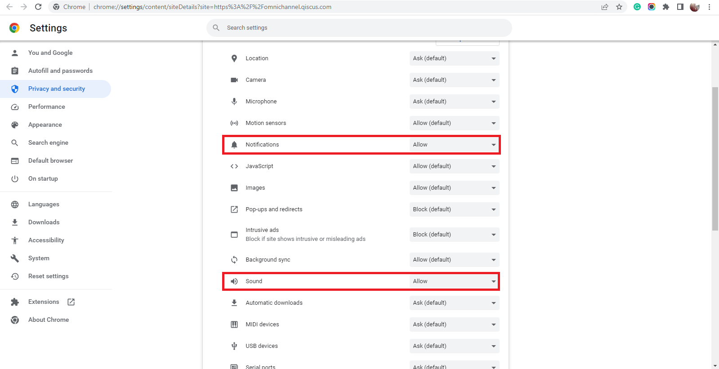Click the share this page icon
Image resolution: width=719 pixels, height=369 pixels.
coord(605,7)
